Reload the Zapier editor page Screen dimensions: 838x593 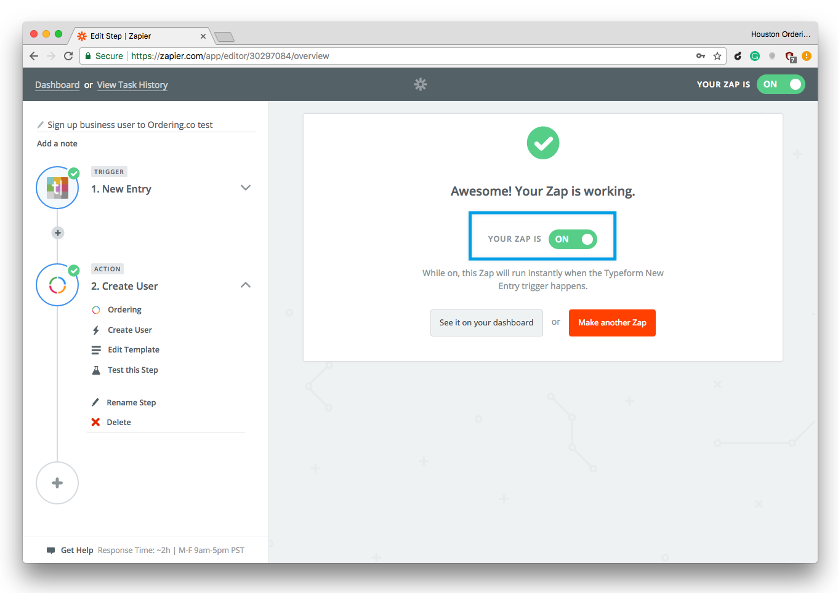tap(68, 56)
